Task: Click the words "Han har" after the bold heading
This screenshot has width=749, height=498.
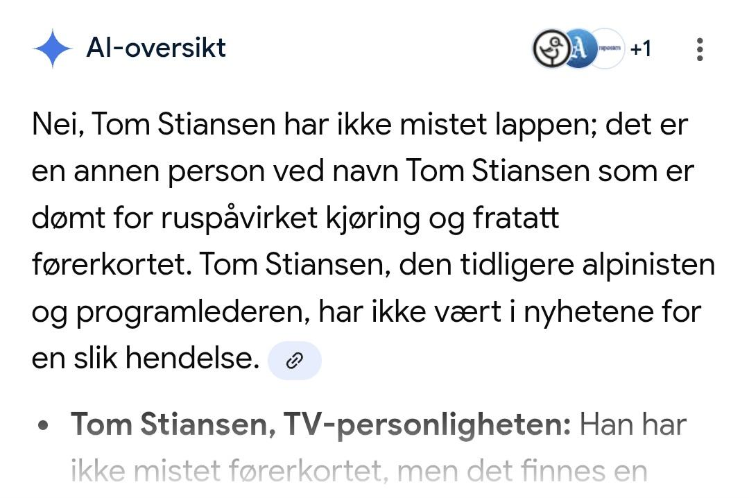Action: click(632, 424)
